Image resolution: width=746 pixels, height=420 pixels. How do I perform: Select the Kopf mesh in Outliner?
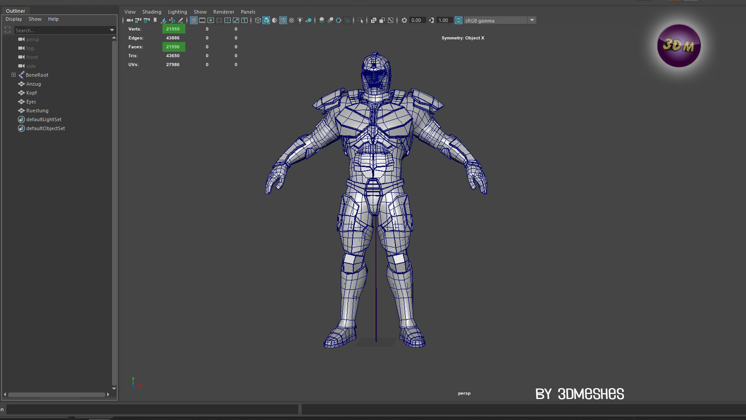coord(31,93)
